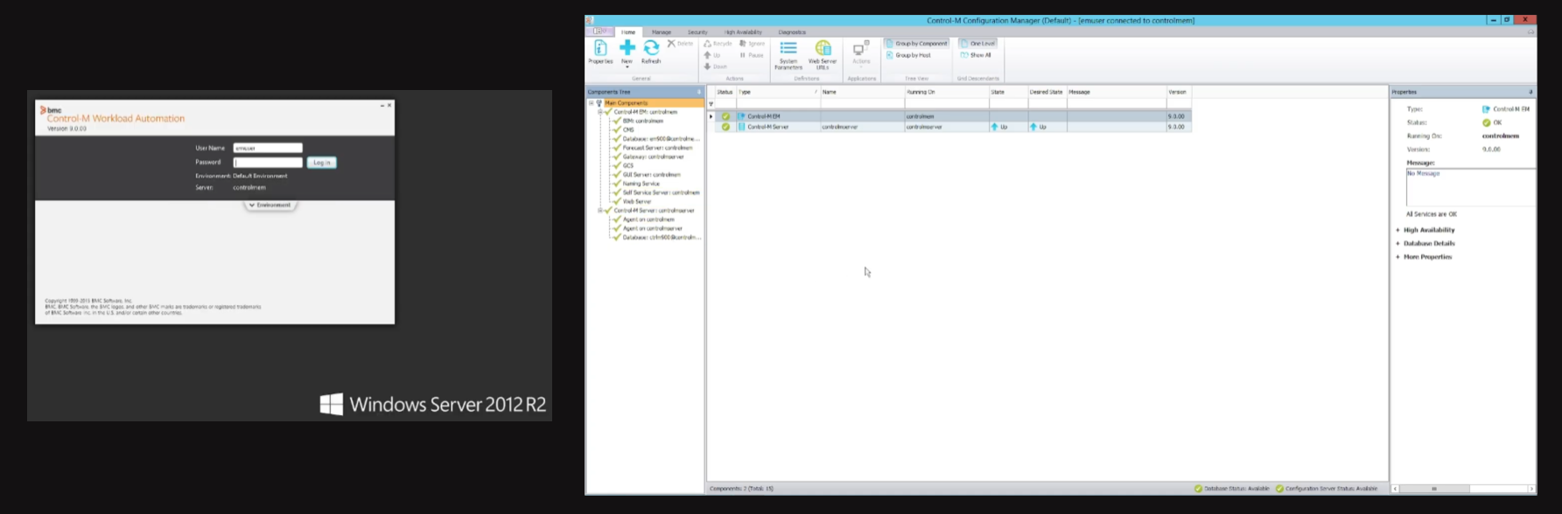Pin the Components Tree panel
The height and width of the screenshot is (514, 1562).
coord(698,92)
